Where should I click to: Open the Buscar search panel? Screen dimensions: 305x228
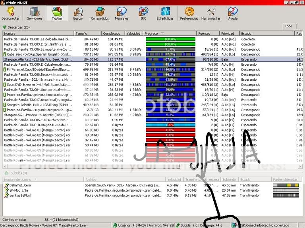click(78, 13)
